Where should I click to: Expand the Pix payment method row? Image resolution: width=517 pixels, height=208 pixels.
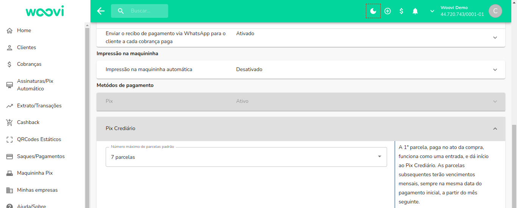pyautogui.click(x=495, y=101)
